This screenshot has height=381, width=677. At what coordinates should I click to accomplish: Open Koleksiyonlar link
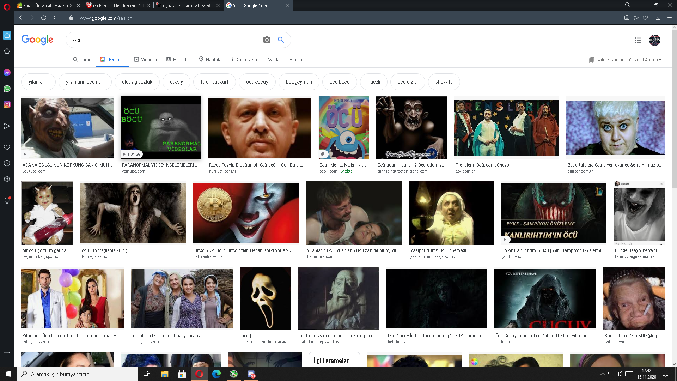point(606,60)
